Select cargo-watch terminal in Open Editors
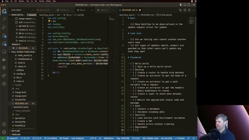The image size is (249, 140). click(25, 19)
